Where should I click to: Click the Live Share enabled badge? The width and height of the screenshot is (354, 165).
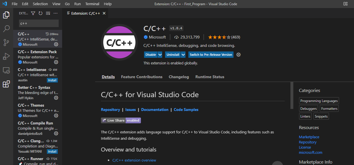pyautogui.click(x=121, y=120)
